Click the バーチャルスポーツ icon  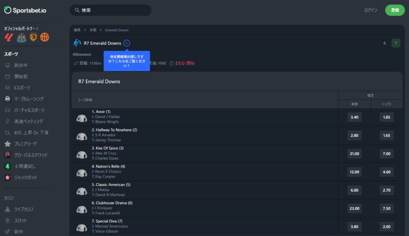click(8, 110)
